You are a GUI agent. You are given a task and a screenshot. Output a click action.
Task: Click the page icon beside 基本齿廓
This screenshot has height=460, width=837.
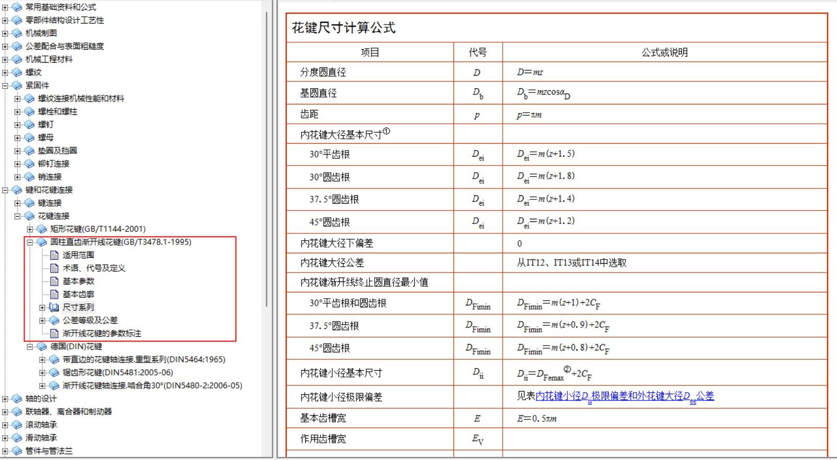[54, 294]
